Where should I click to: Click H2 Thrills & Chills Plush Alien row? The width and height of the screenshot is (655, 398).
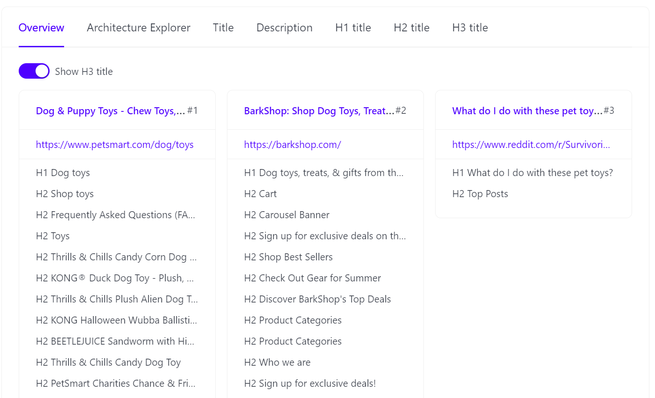click(117, 299)
